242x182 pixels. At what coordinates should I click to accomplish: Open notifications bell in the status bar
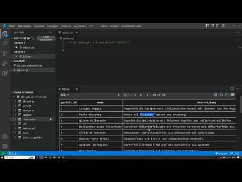(237, 153)
